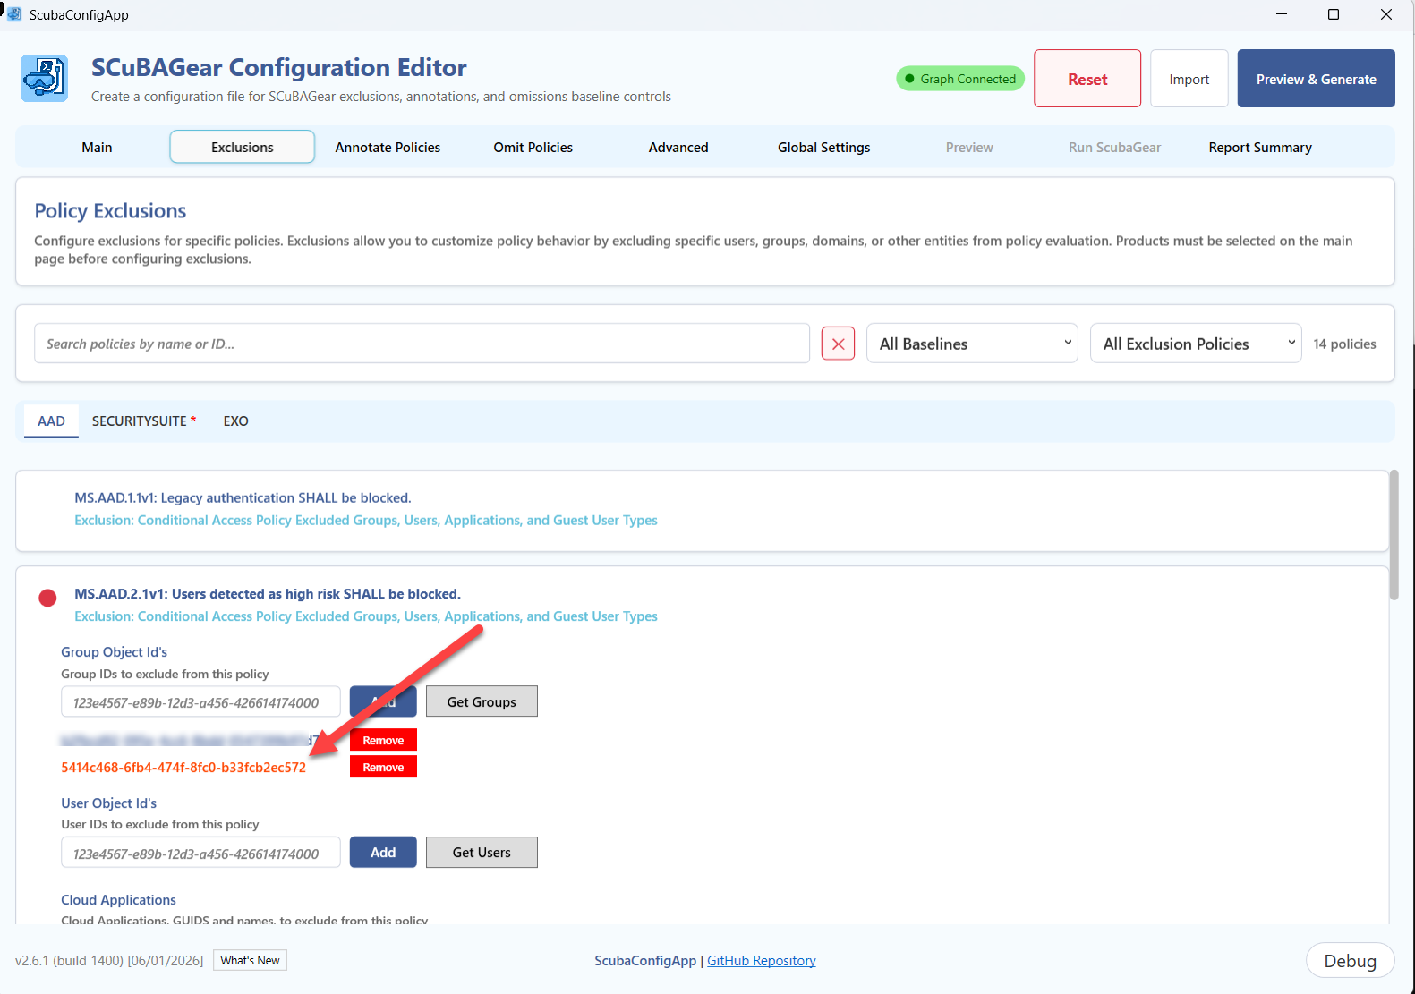Viewport: 1415px width, 994px height.
Task: Click the Group Object Id's heading
Action: click(x=115, y=652)
